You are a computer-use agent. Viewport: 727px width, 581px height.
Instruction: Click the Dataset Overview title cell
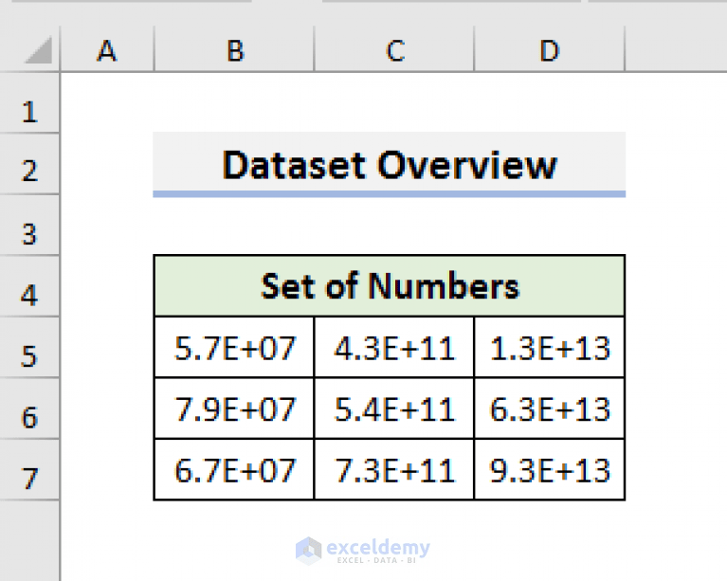pos(389,164)
